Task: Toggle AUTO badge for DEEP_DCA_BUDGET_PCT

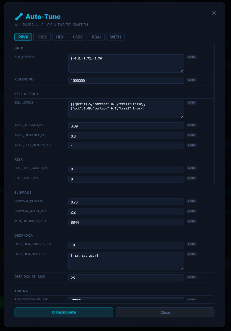Action: pyautogui.click(x=191, y=244)
